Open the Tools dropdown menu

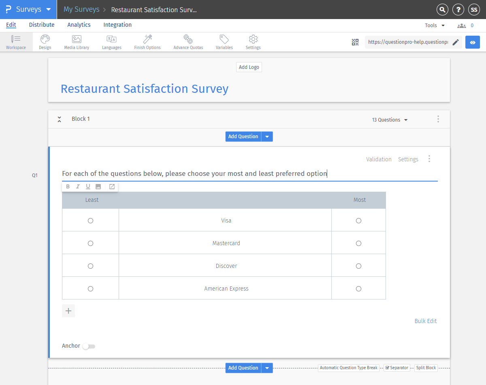pos(434,25)
